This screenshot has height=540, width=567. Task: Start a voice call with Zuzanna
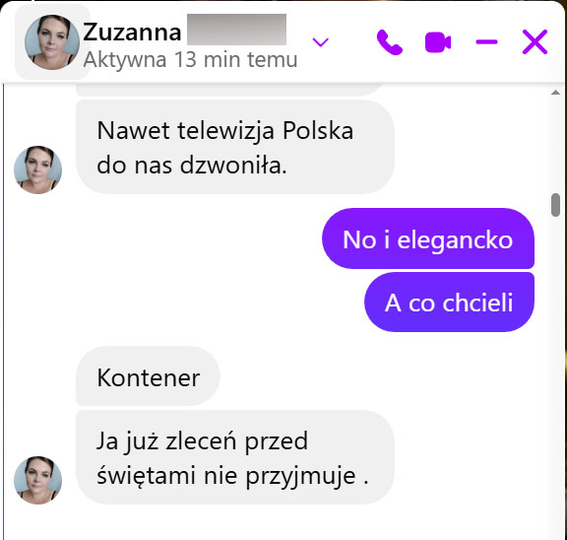390,42
